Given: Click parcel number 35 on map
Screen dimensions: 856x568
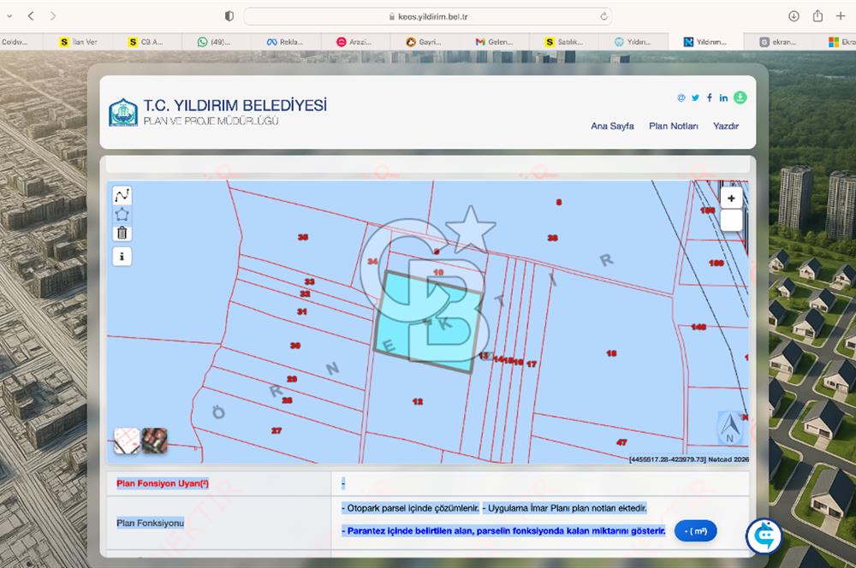Looking at the screenshot, I should 303,237.
